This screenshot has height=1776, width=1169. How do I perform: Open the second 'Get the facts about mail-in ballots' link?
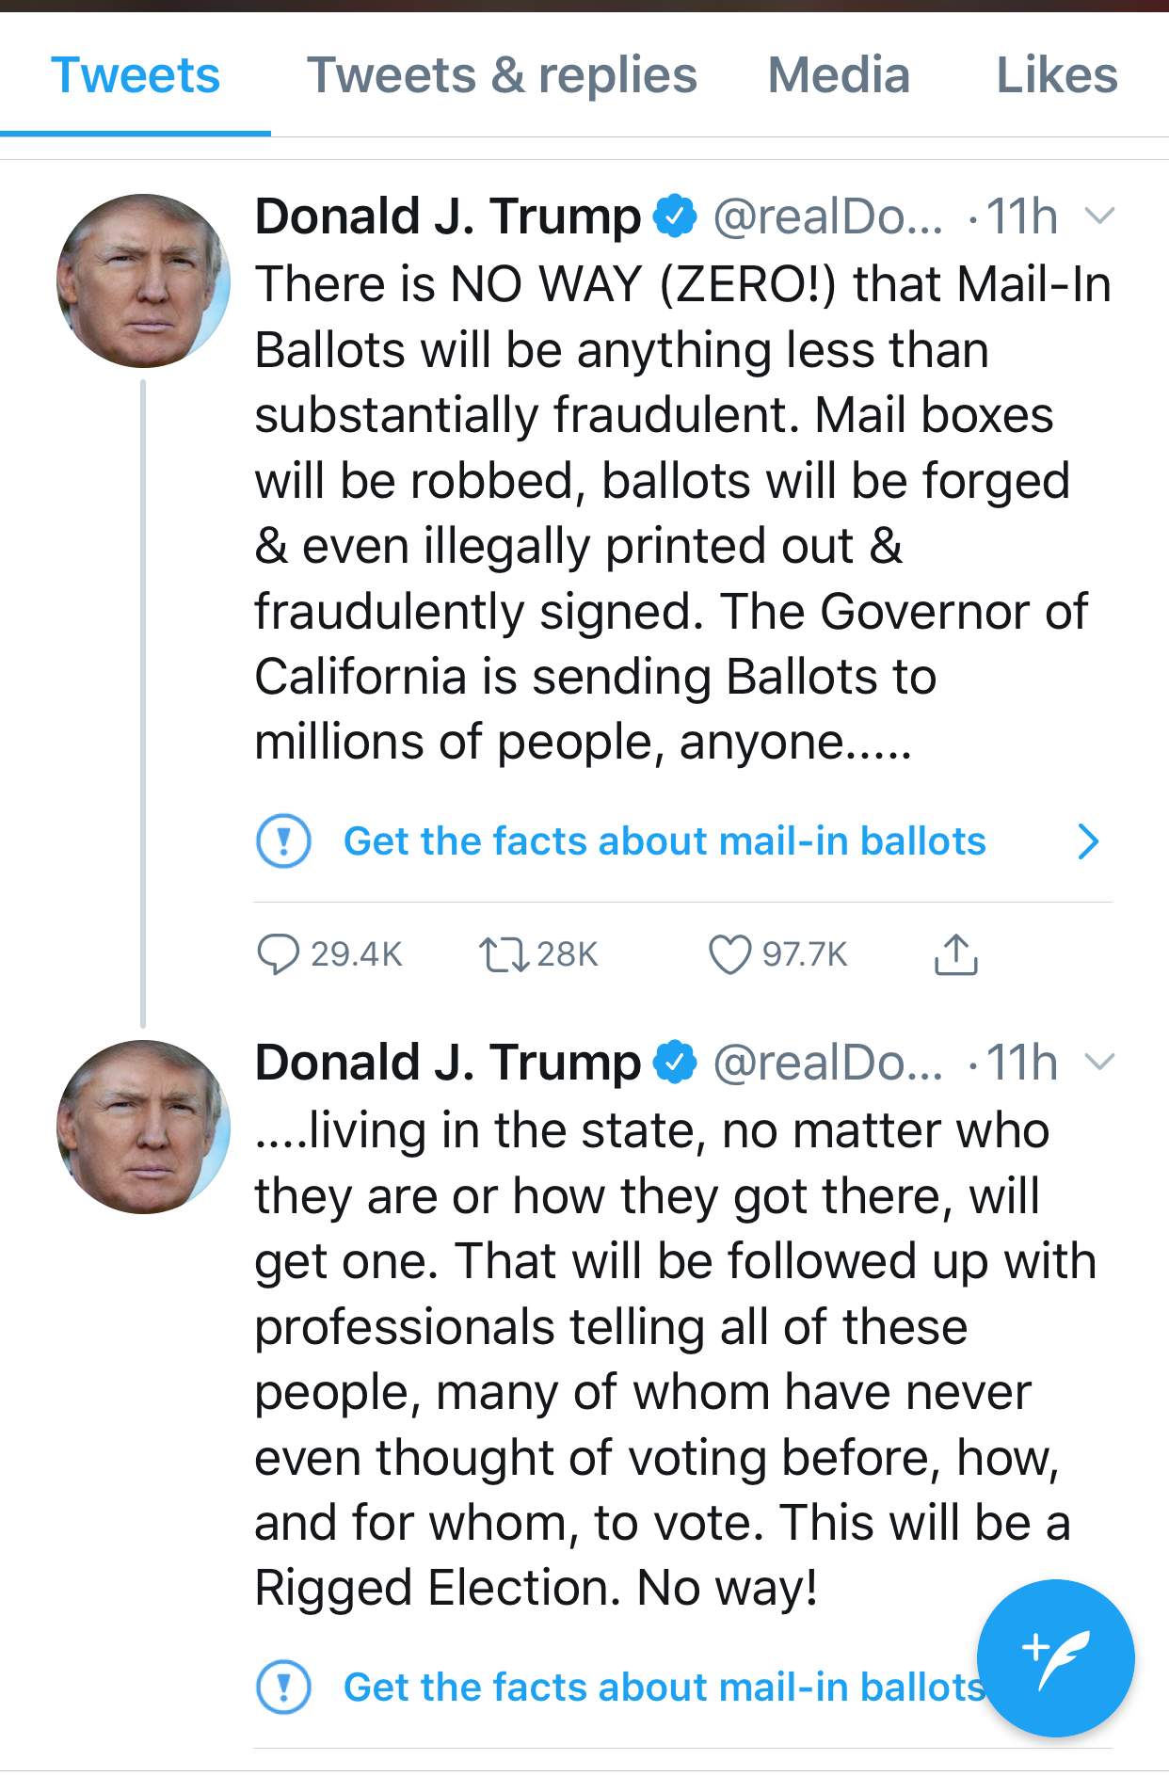[x=665, y=1687]
